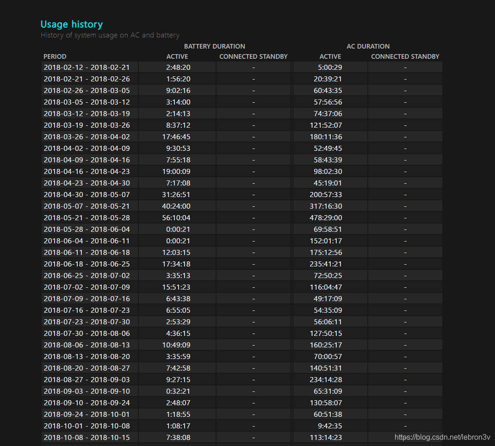This screenshot has width=495, height=446.
Task: Click the ACTIVE header under BATTERY DURATION
Action: [x=177, y=56]
